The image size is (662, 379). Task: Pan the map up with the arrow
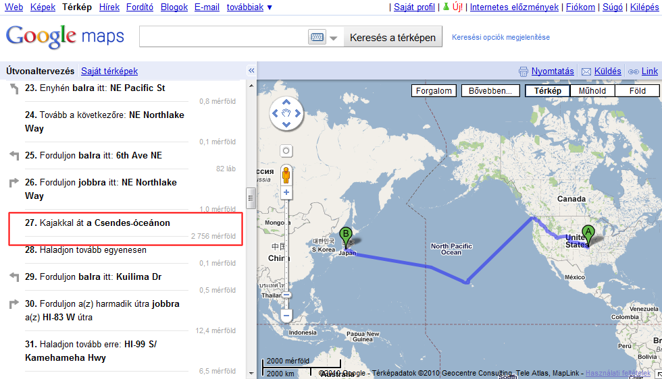tap(286, 102)
